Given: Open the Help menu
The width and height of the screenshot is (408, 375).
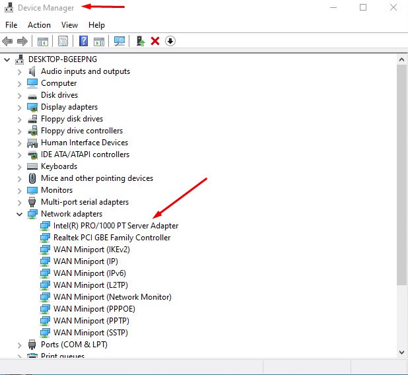Looking at the screenshot, I should point(96,25).
